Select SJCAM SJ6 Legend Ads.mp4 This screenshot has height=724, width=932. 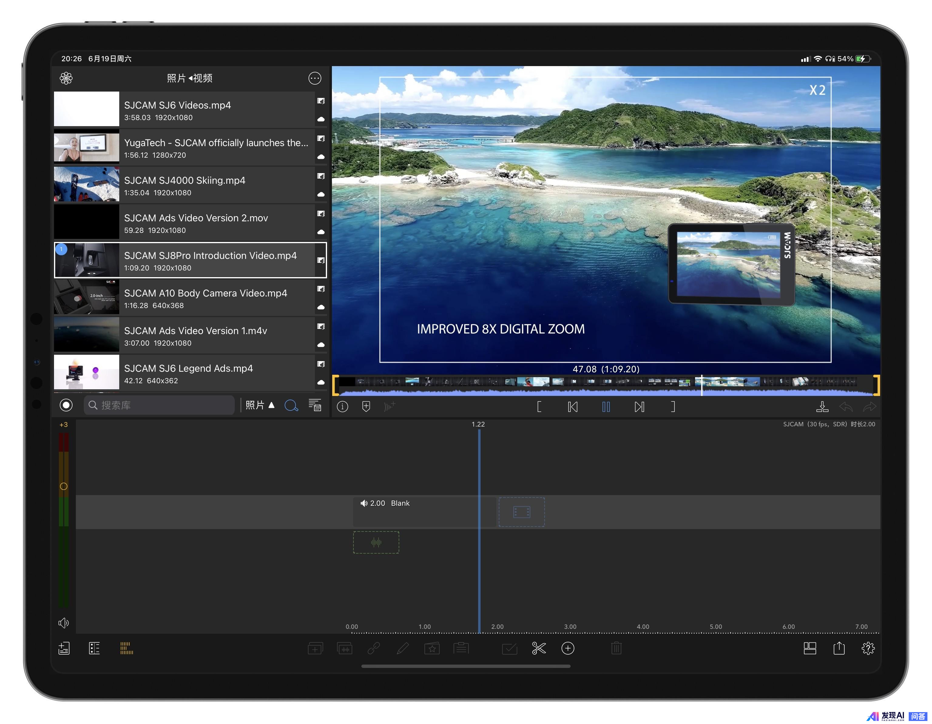[190, 372]
